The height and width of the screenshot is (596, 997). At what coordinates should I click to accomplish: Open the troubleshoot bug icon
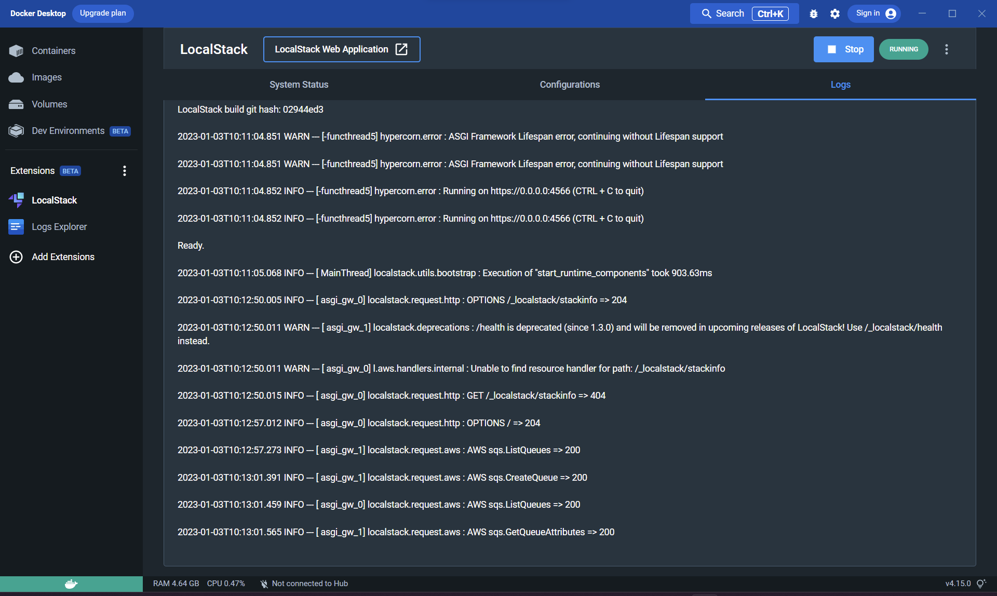point(814,14)
